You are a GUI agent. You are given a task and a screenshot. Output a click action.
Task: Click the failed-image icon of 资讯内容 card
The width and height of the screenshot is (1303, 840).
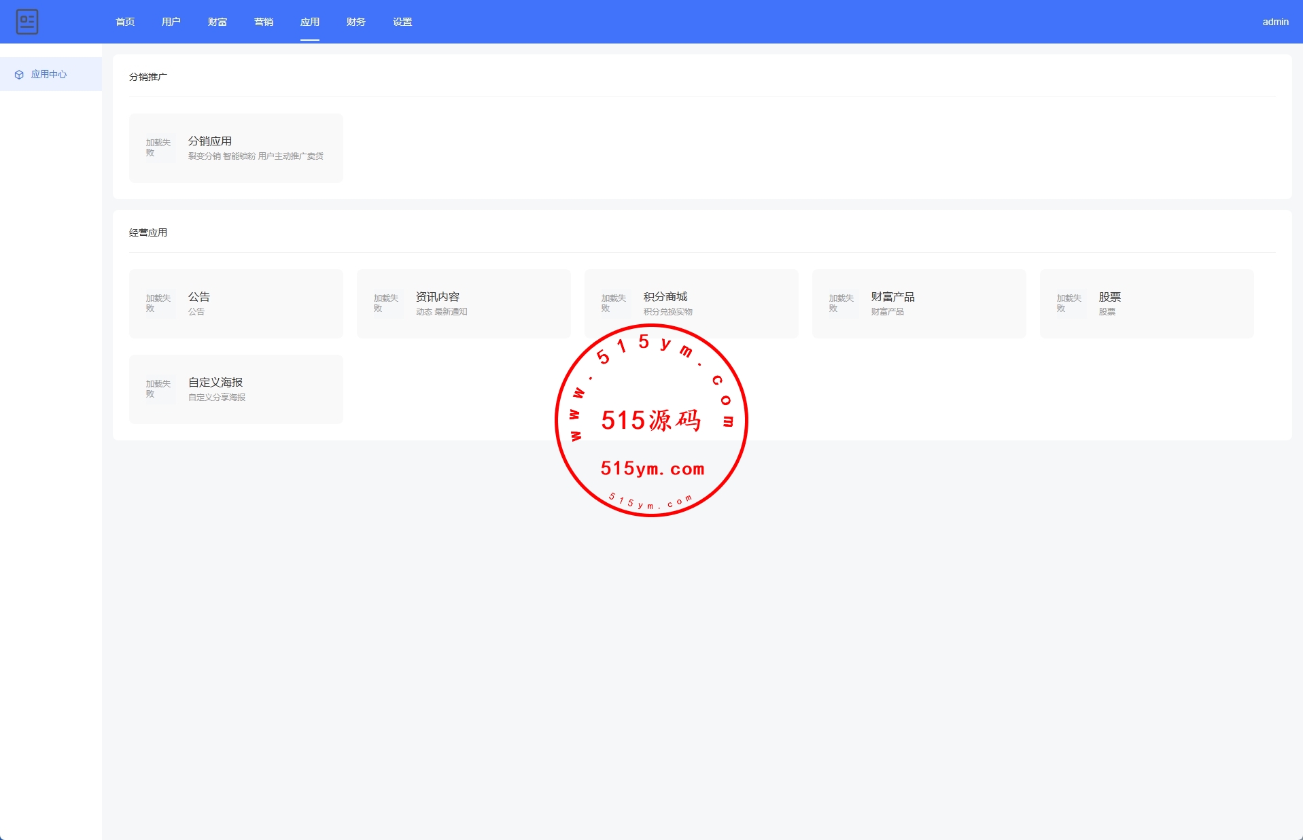pyautogui.click(x=387, y=304)
